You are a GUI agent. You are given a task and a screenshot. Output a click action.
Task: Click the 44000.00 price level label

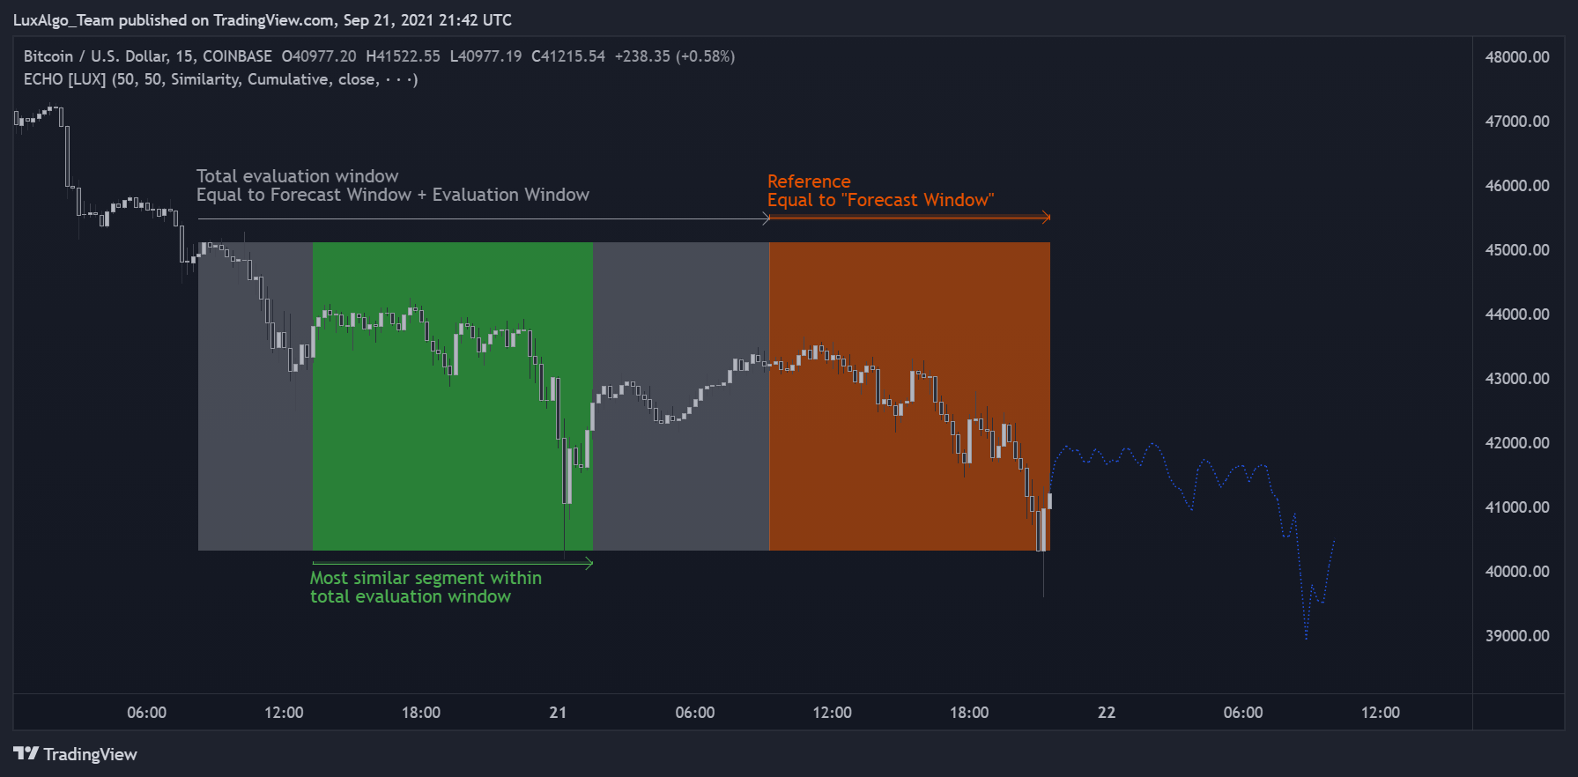point(1516,314)
